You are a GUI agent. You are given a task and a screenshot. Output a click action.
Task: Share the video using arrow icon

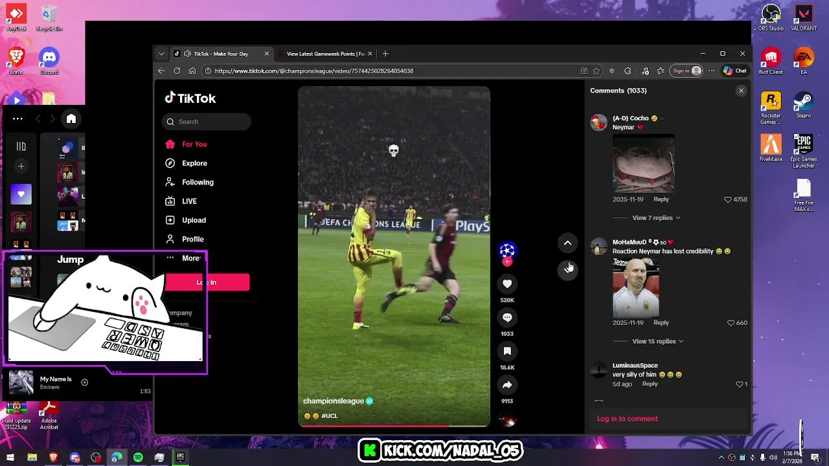507,384
